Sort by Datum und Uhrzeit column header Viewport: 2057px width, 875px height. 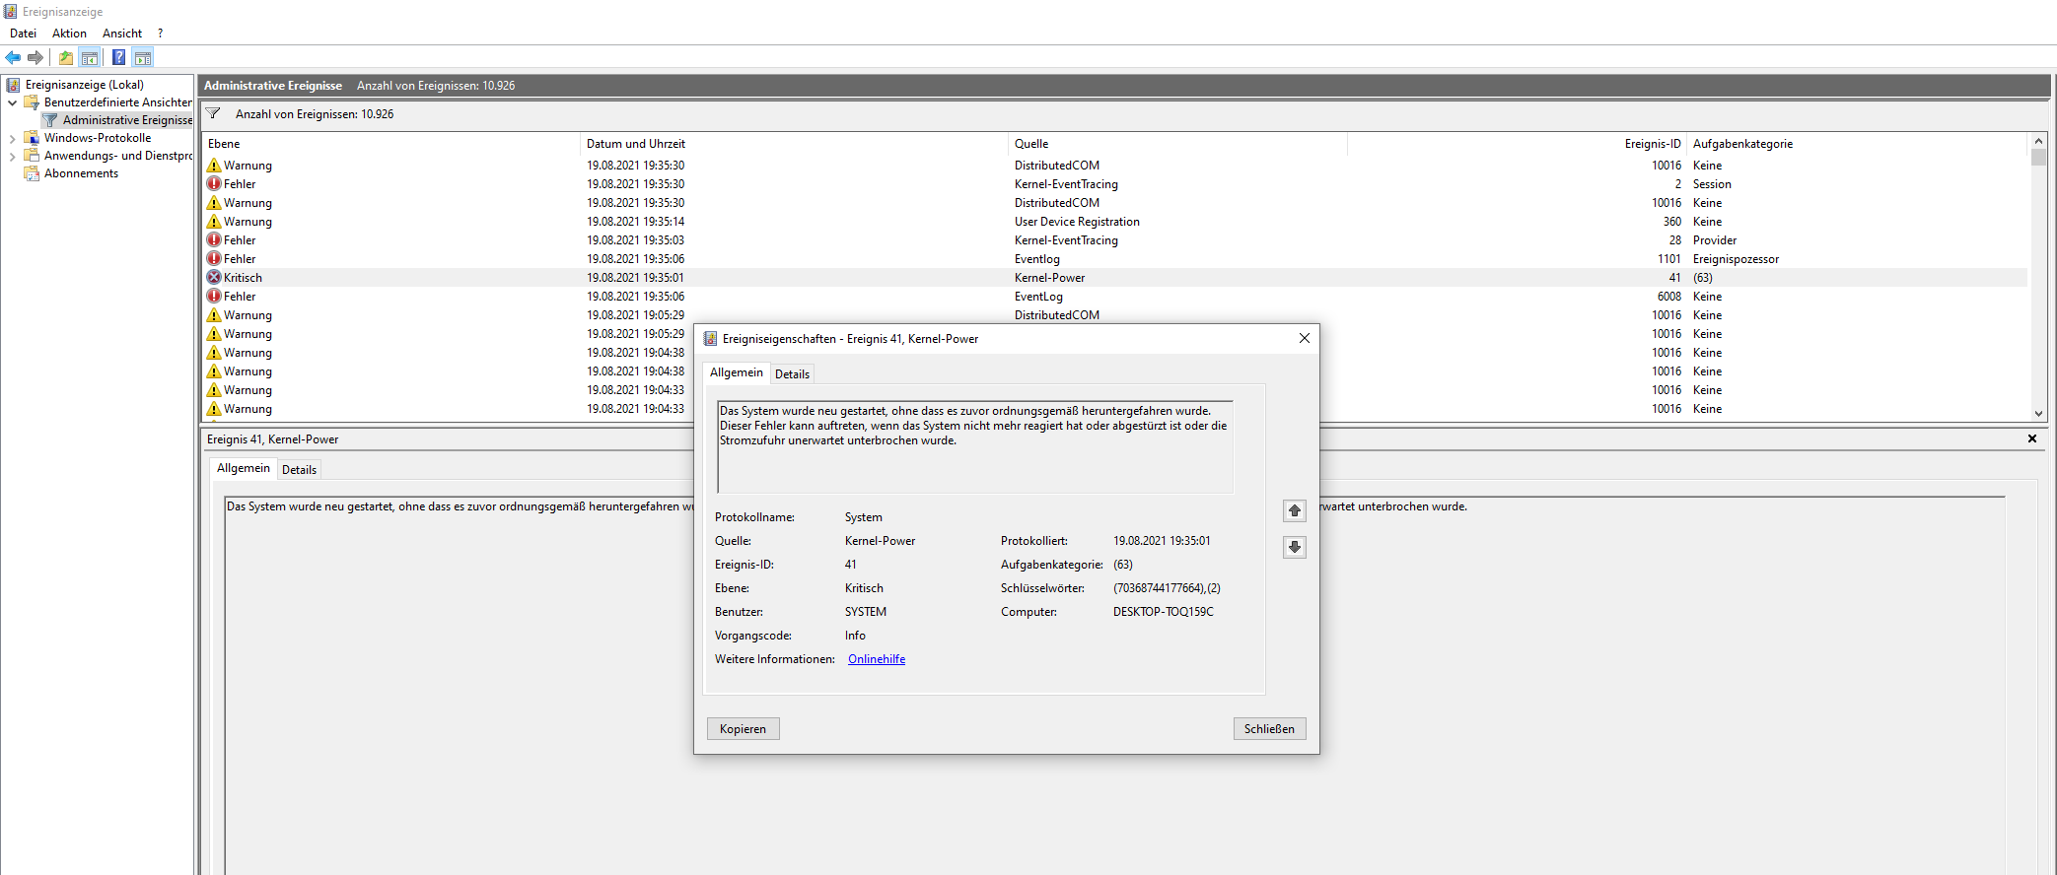click(794, 144)
